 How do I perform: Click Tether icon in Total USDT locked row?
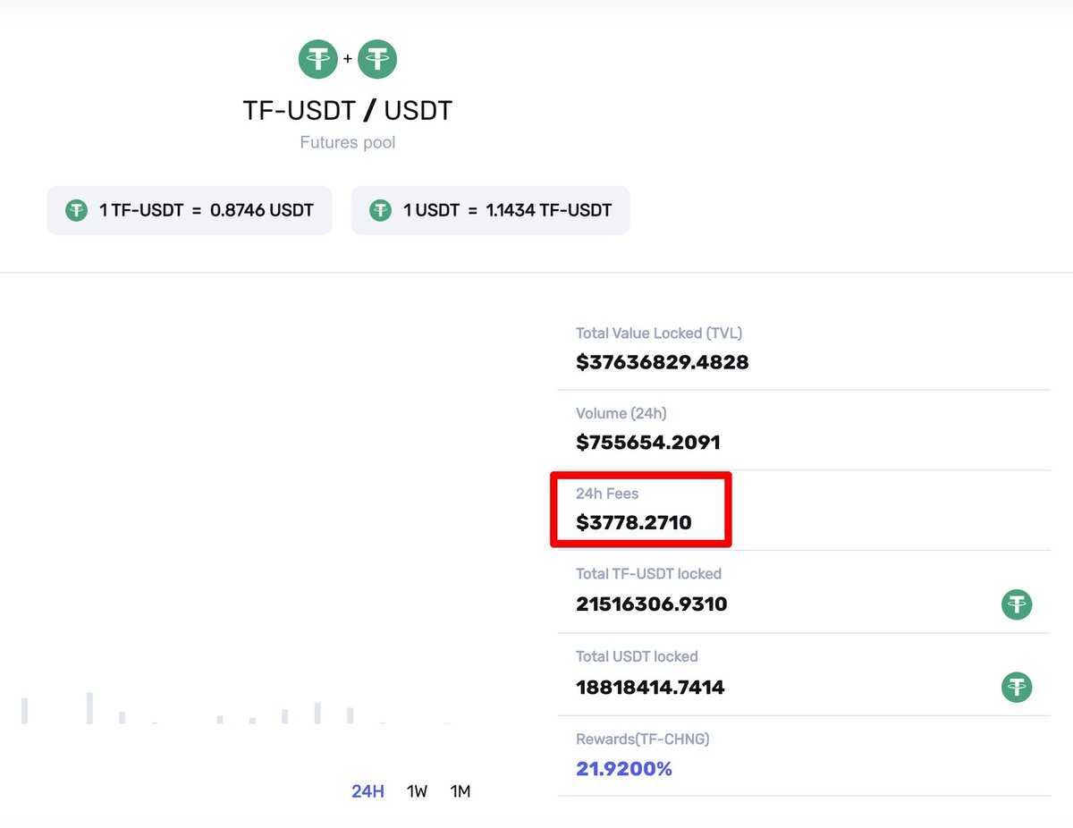click(x=1017, y=688)
